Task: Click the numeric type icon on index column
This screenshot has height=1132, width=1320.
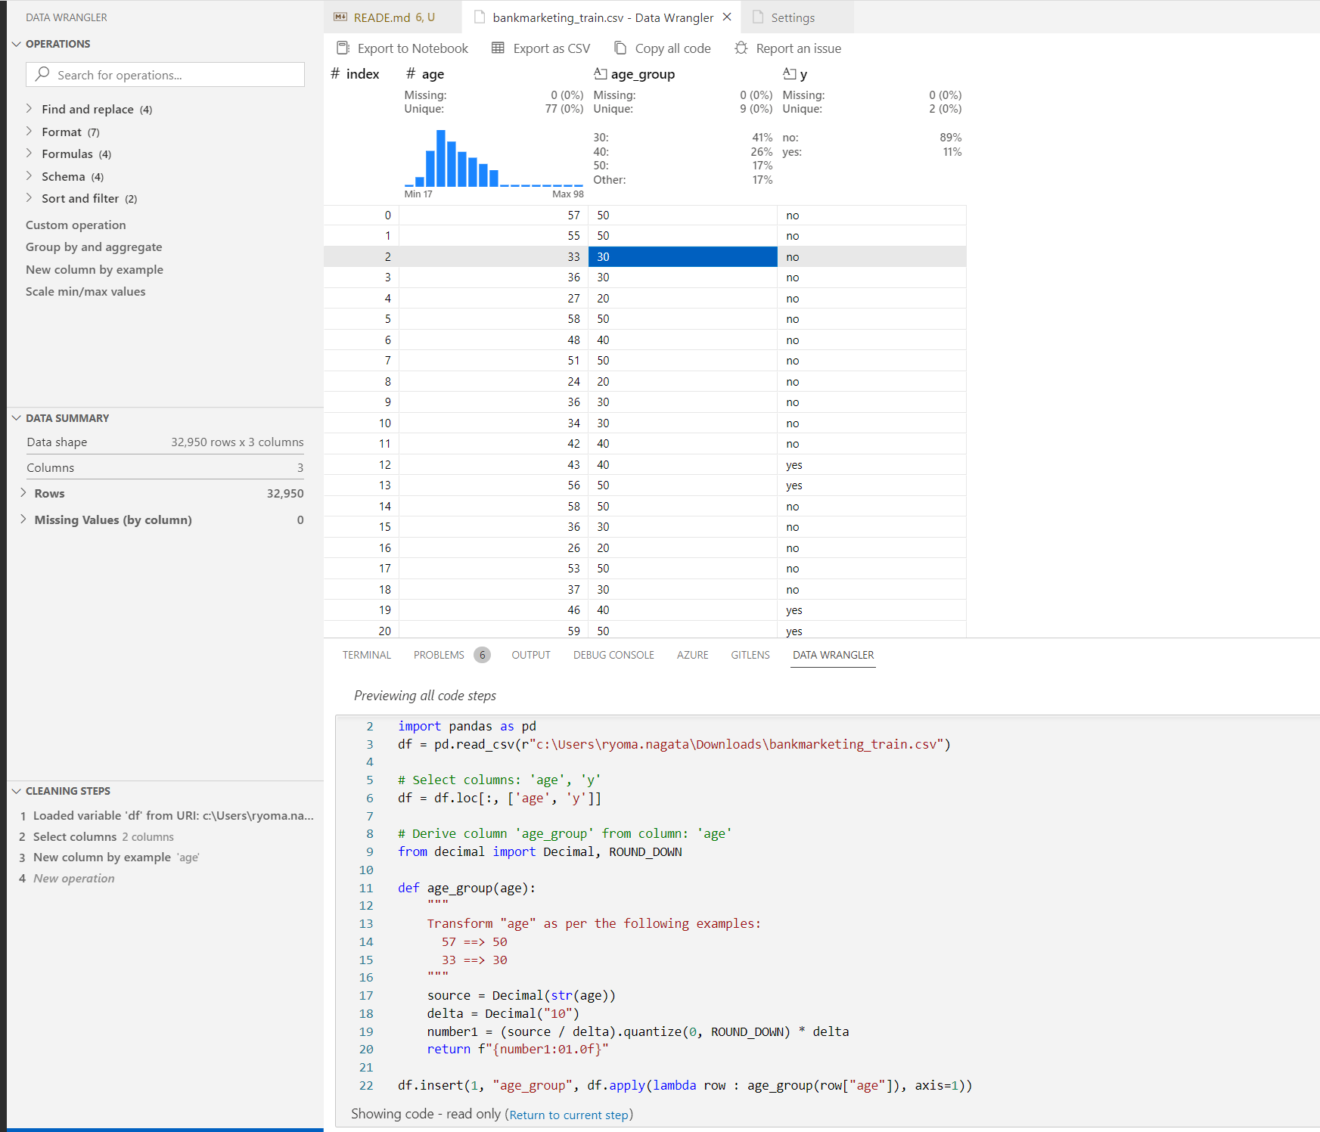Action: (334, 73)
